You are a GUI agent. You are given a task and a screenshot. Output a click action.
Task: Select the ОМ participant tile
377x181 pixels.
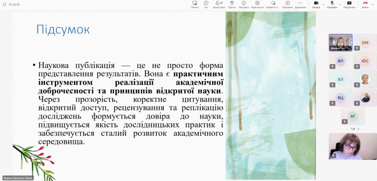coord(365,42)
